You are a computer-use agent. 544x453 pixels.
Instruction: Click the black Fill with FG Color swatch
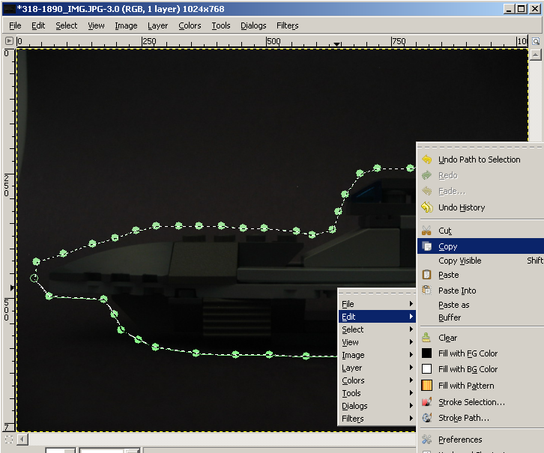pos(427,353)
